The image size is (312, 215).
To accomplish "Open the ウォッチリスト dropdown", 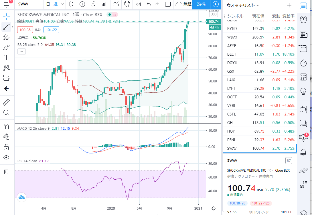I will click(243, 5).
